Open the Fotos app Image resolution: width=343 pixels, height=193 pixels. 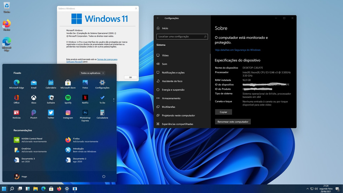[x=85, y=84]
